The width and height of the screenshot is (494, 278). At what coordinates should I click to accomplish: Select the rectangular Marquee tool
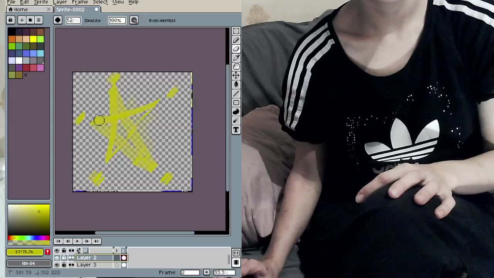click(236, 31)
